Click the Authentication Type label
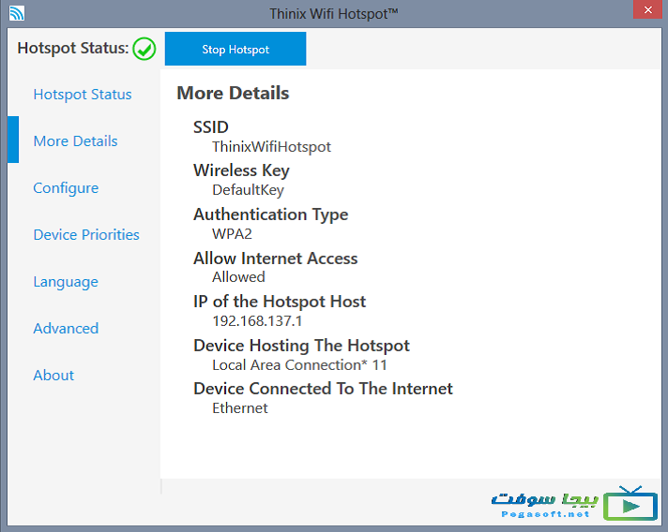 pos(271,214)
